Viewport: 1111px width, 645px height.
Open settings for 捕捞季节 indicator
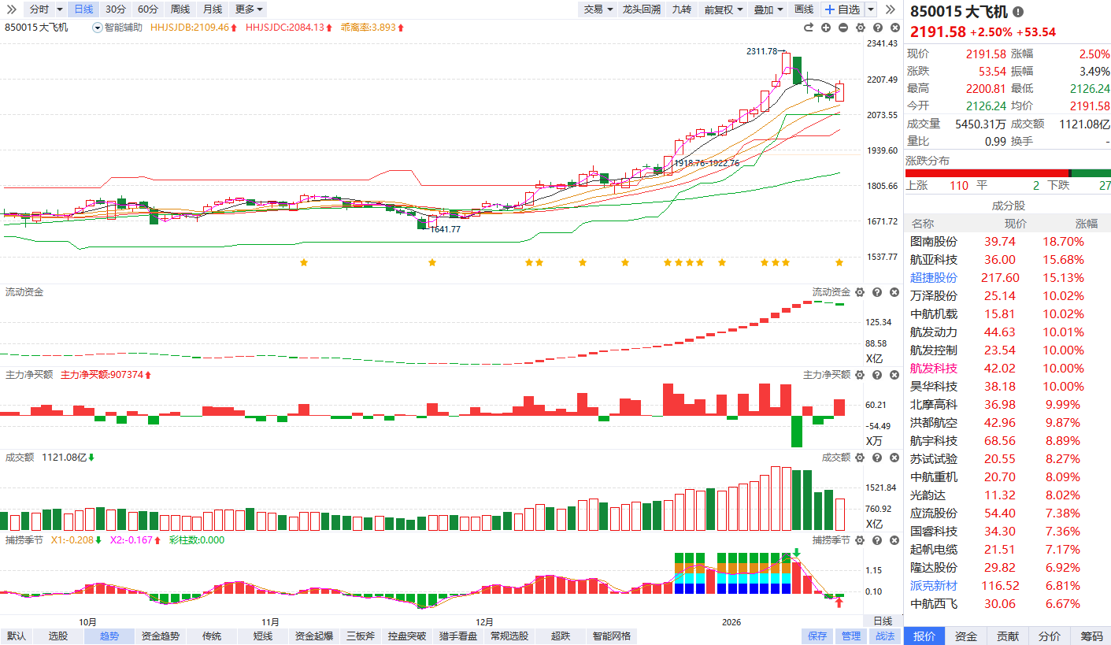pyautogui.click(x=860, y=540)
